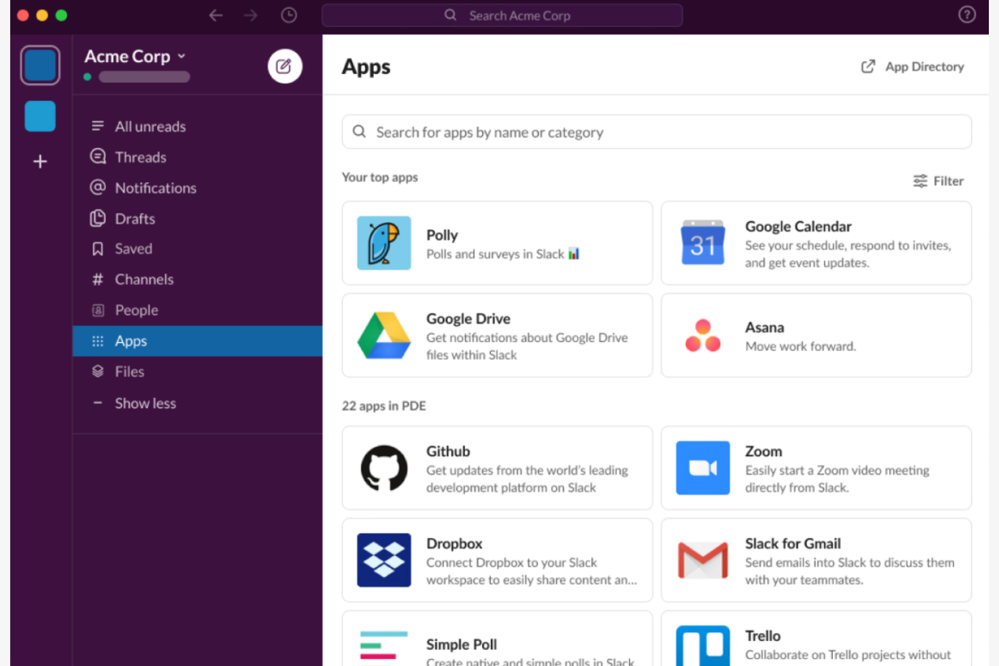Go forward with the right arrow
Screen dimensions: 999x666
251,15
